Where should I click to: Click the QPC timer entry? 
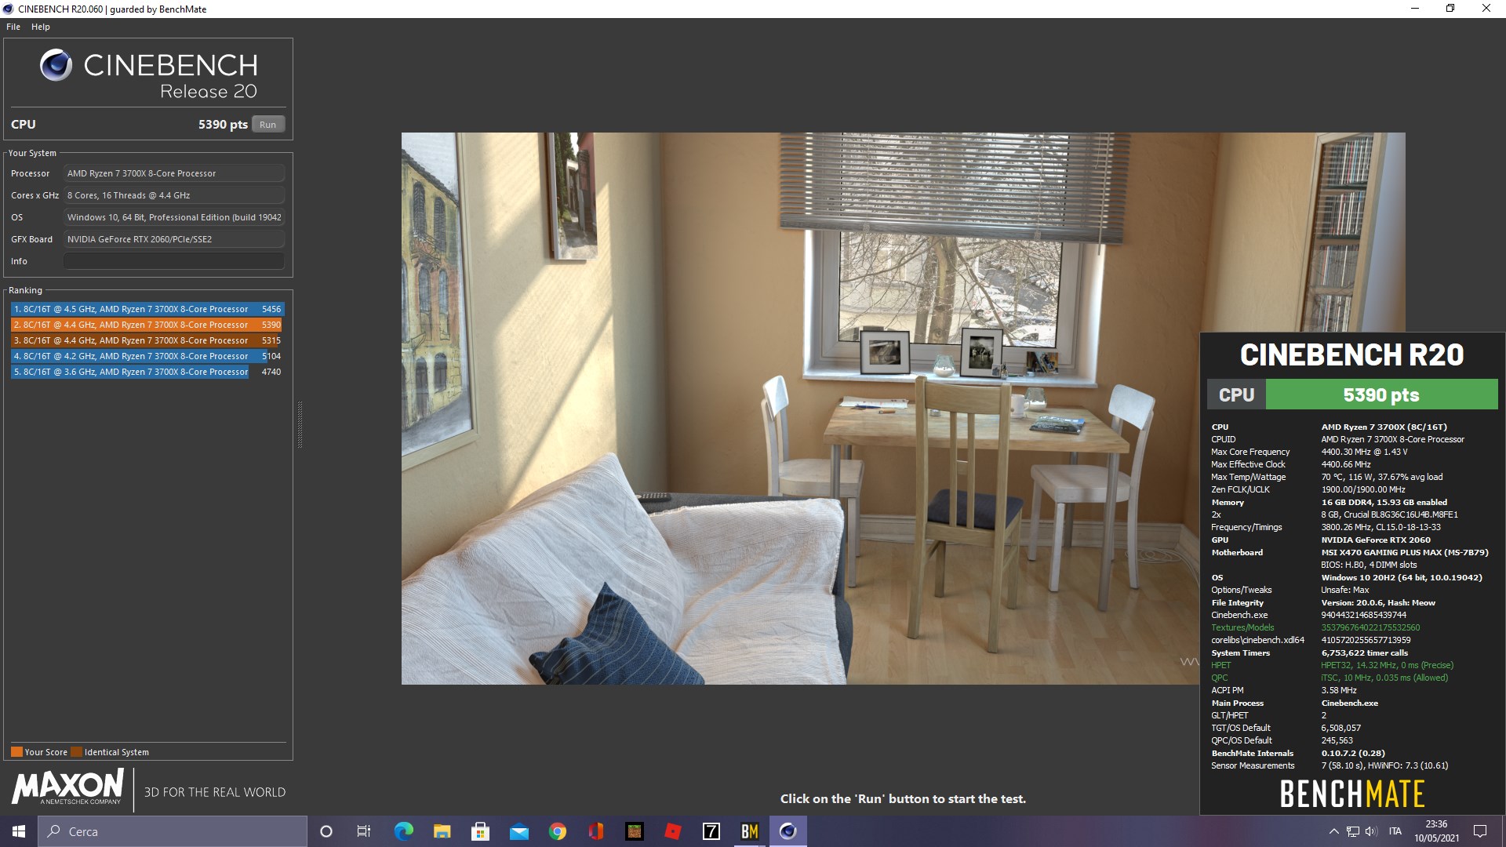point(1220,678)
